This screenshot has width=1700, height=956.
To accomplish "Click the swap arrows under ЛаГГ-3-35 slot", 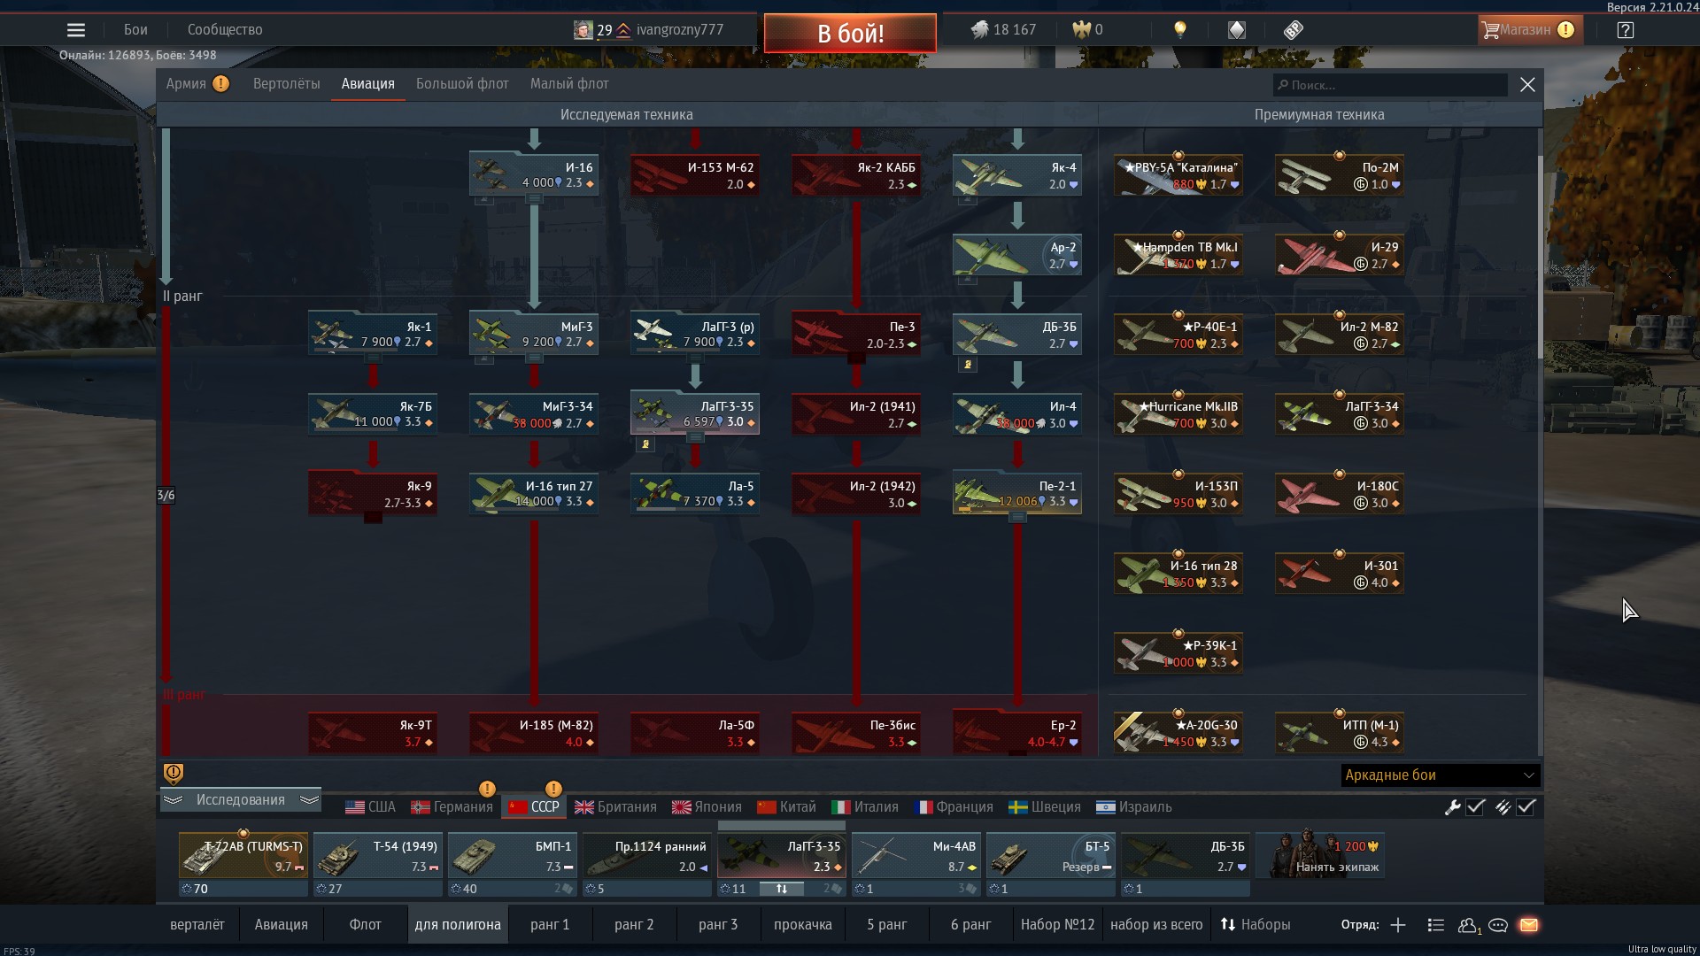I will point(782,889).
